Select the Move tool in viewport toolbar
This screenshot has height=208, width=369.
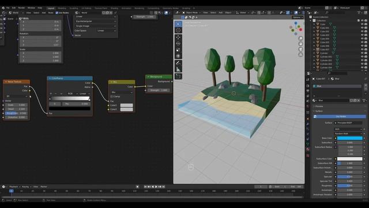[178, 37]
